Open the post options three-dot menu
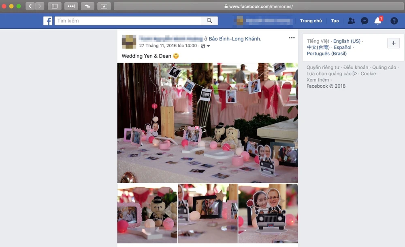The width and height of the screenshot is (405, 247). coord(292,38)
